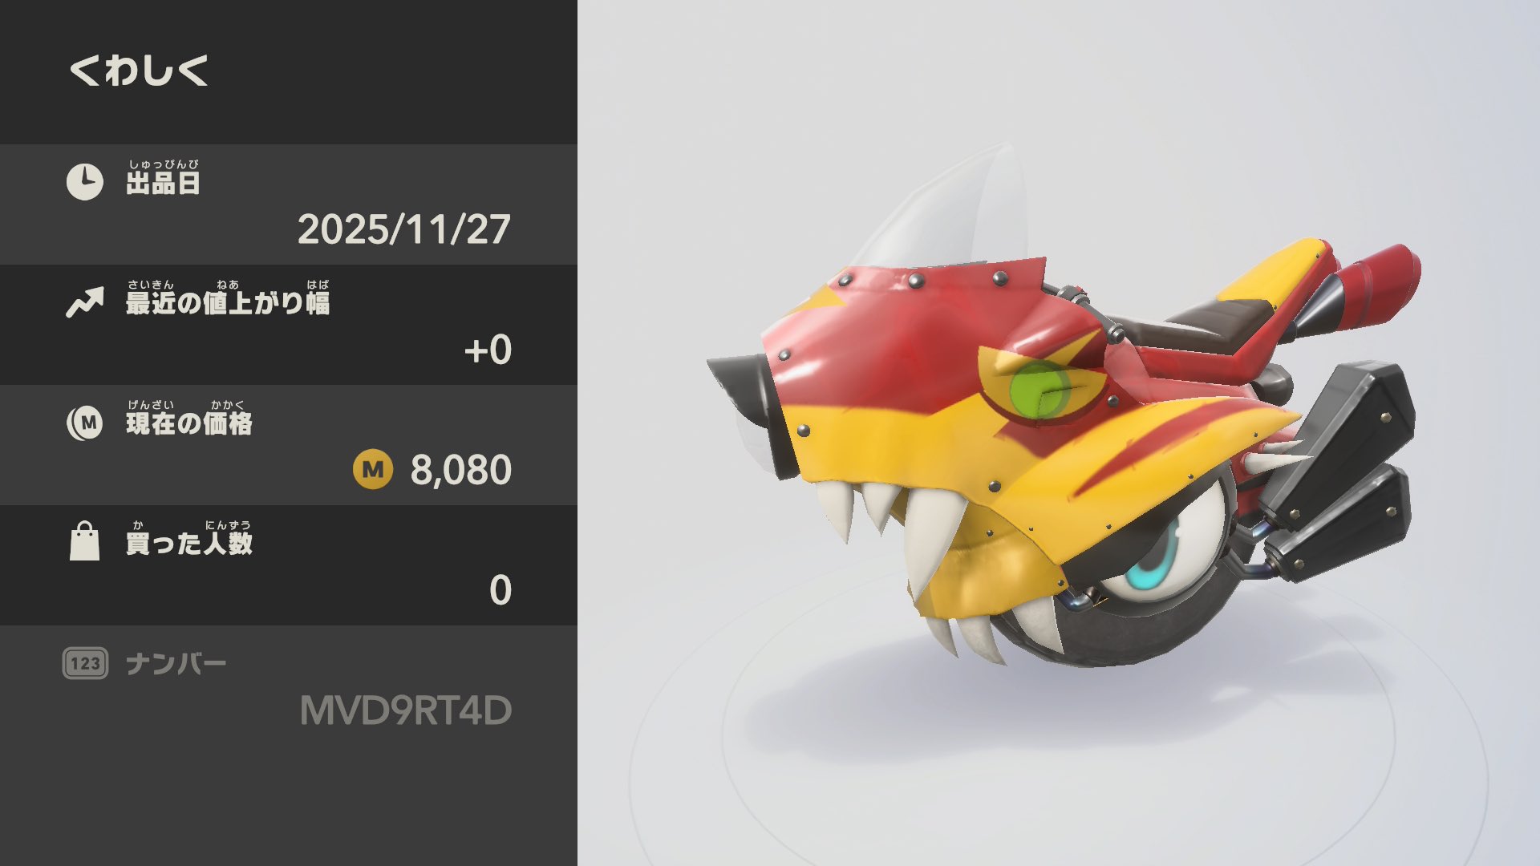The width and height of the screenshot is (1540, 866).
Task: Click the date value 2025/11/27
Action: click(x=404, y=230)
